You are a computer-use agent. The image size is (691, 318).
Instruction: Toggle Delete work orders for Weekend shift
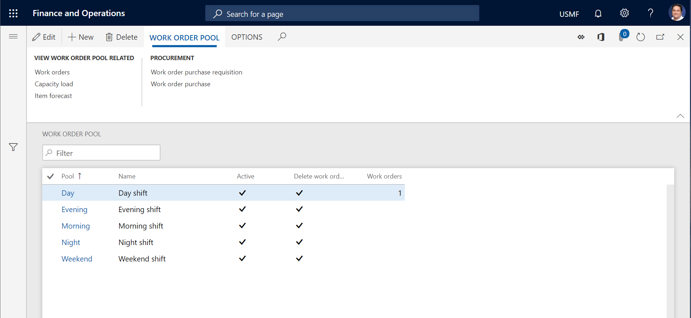(x=299, y=258)
